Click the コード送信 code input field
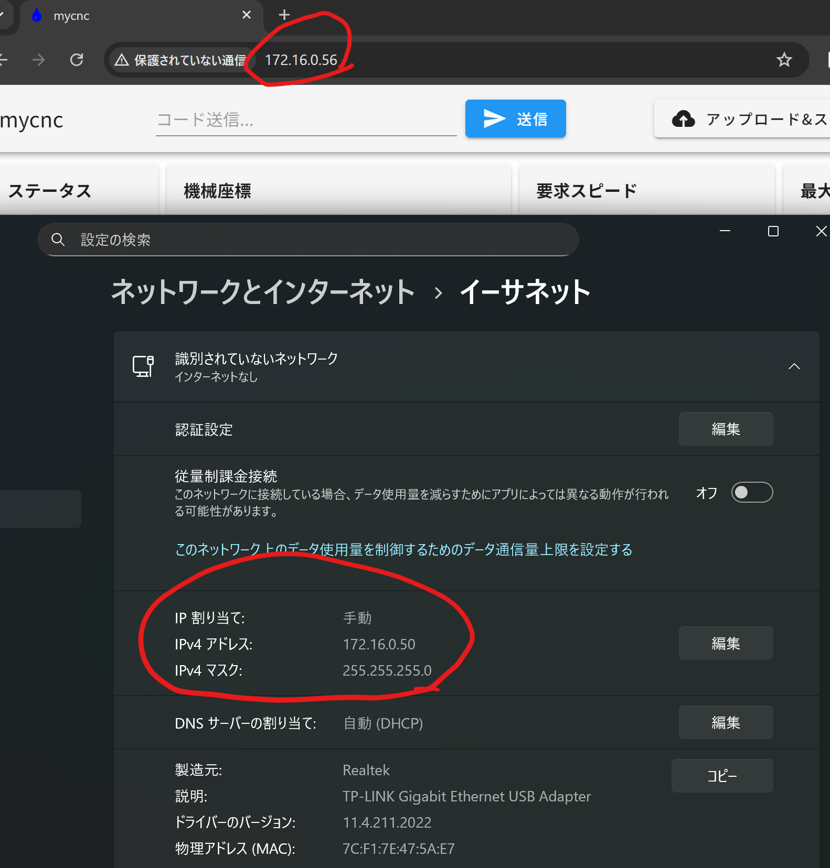Viewport: 830px width, 868px height. [x=305, y=120]
